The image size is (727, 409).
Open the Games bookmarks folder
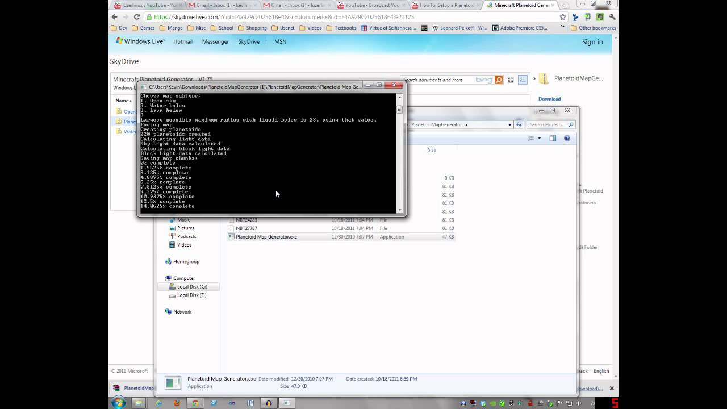(144, 28)
